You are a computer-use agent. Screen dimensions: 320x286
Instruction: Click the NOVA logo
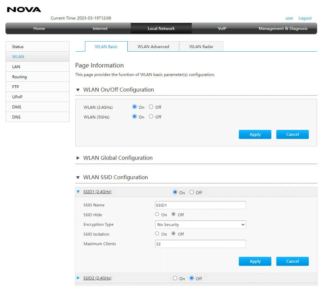24,9
